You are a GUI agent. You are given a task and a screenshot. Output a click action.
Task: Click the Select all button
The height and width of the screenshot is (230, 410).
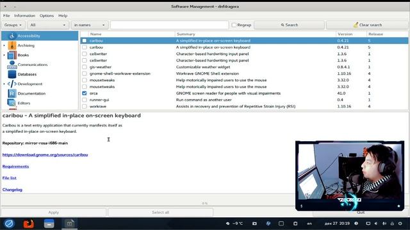tap(160, 213)
